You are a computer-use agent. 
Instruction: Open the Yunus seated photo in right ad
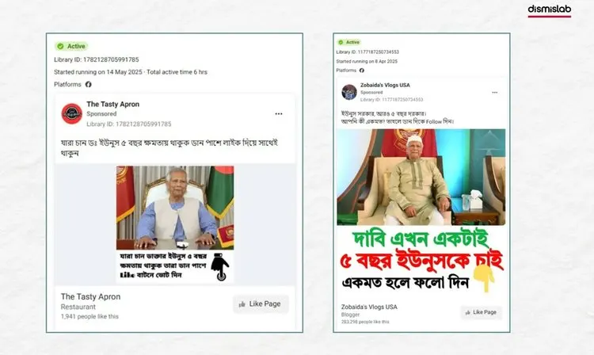coord(421,177)
